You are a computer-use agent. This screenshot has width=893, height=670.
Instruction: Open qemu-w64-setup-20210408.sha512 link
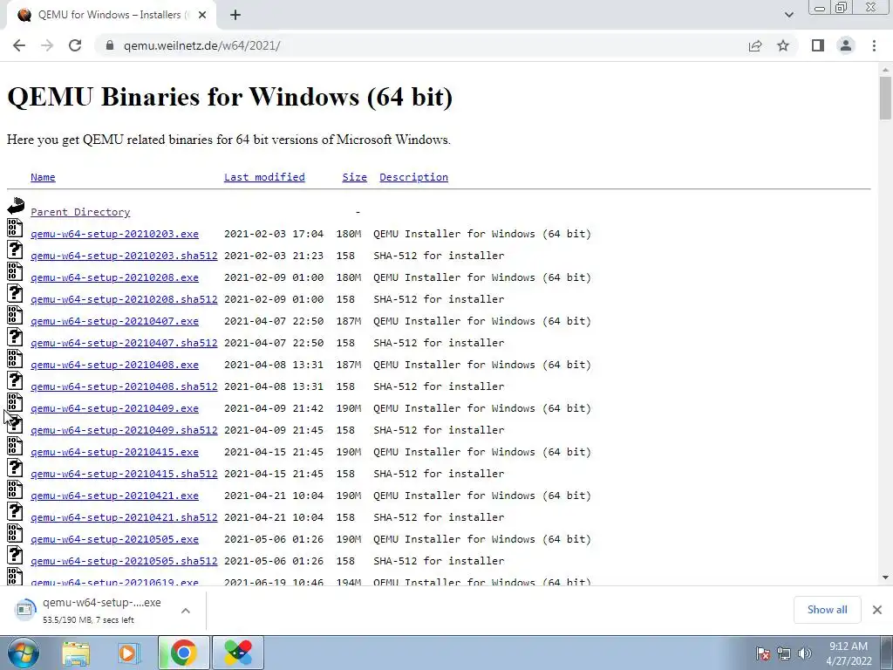click(124, 386)
